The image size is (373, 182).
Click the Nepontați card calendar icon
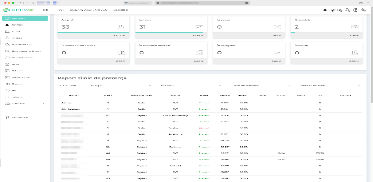pyautogui.click(x=355, y=27)
